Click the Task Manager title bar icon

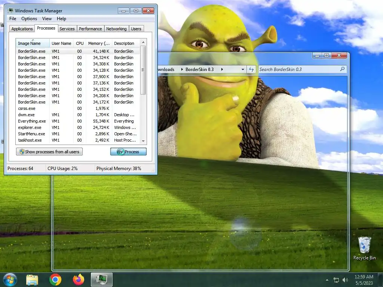point(10,10)
